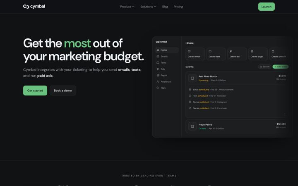Open Tags via its tag sidebar icon
The height and width of the screenshot is (186, 298).
pos(158,88)
